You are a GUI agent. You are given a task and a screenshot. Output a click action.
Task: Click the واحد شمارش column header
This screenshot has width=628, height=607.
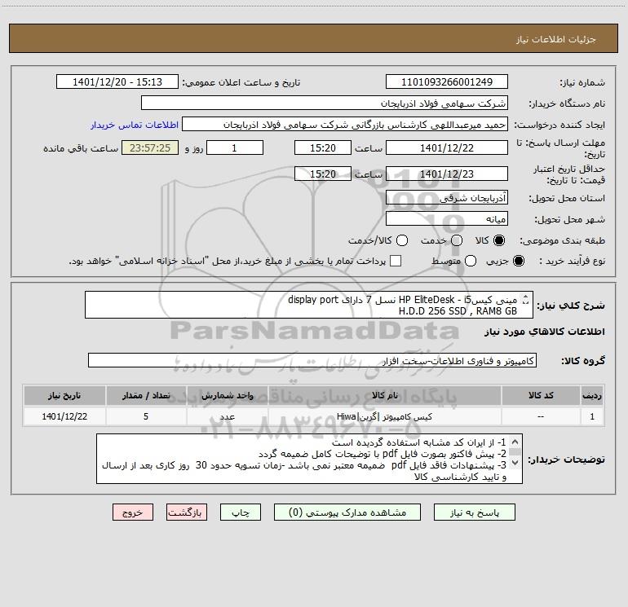click(227, 395)
